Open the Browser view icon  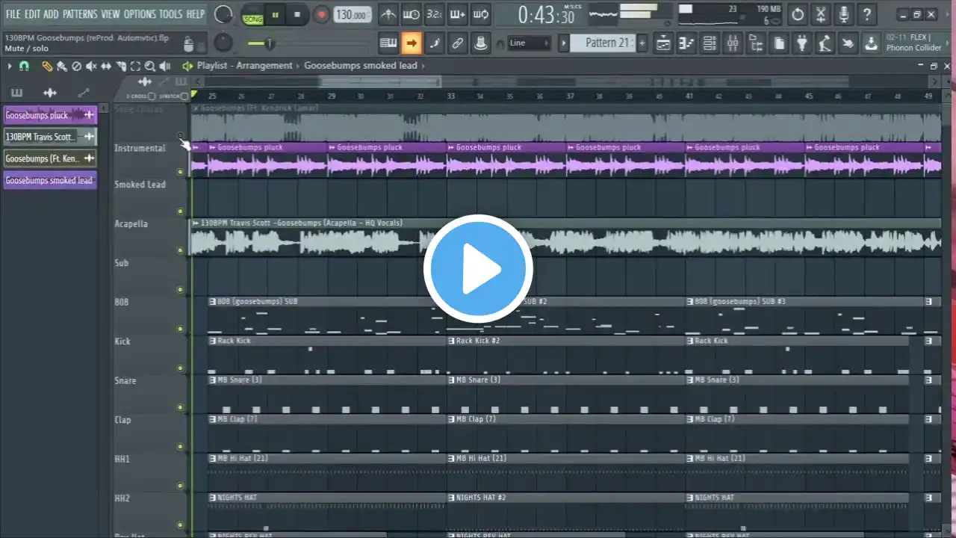tap(756, 43)
